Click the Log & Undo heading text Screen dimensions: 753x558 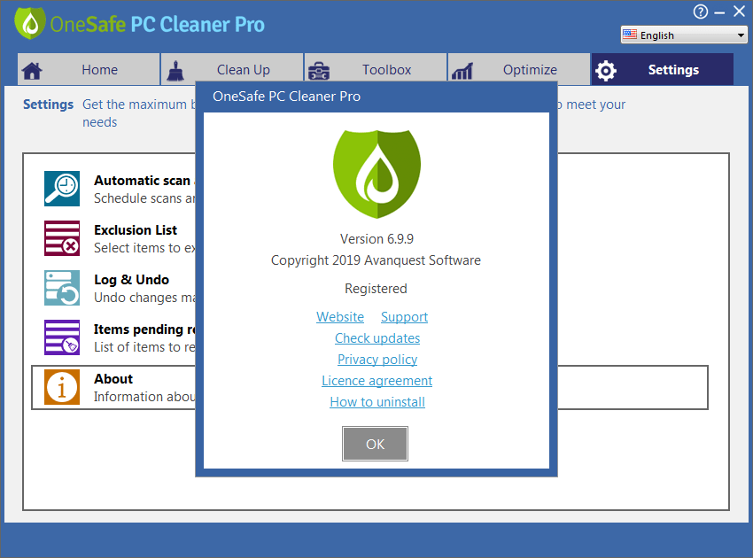tap(132, 280)
